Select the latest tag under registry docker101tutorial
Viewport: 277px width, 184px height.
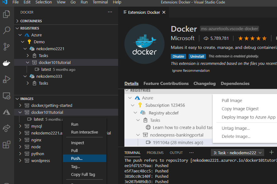[66, 70]
